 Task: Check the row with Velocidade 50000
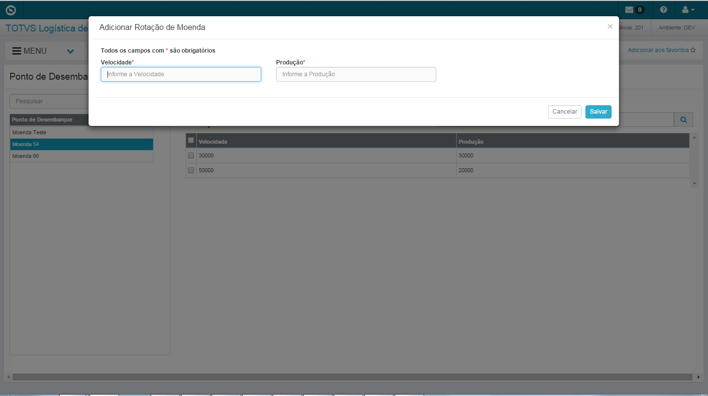click(191, 170)
